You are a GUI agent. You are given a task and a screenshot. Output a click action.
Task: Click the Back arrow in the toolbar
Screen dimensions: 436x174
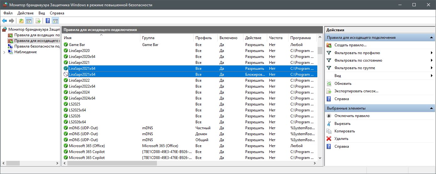(x=4, y=21)
